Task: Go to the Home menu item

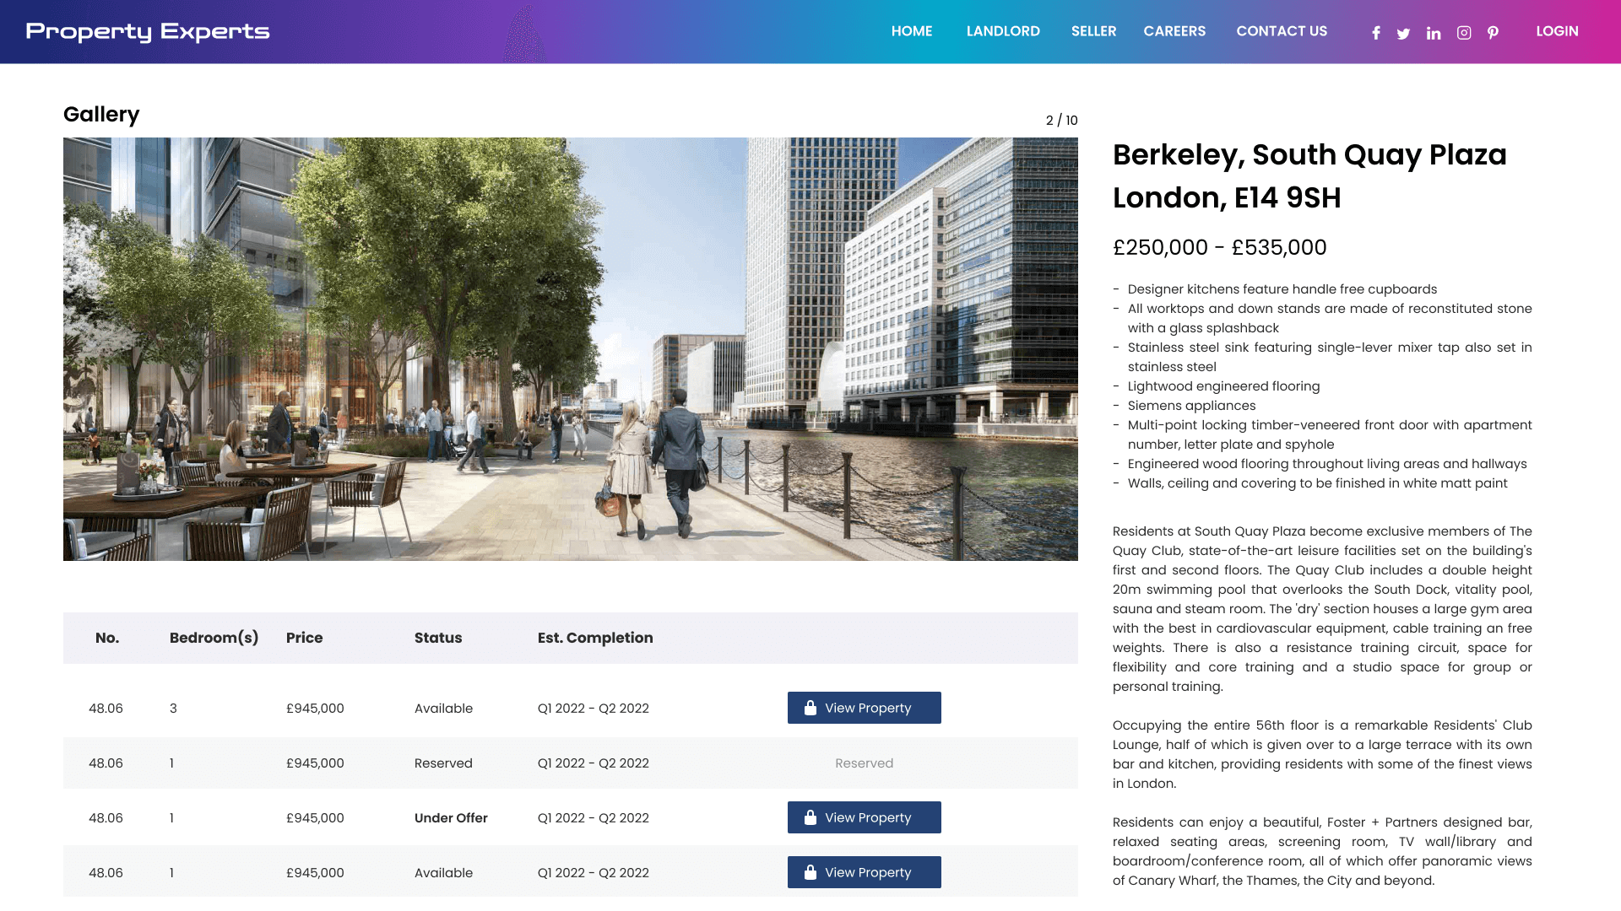Action: pyautogui.click(x=912, y=31)
